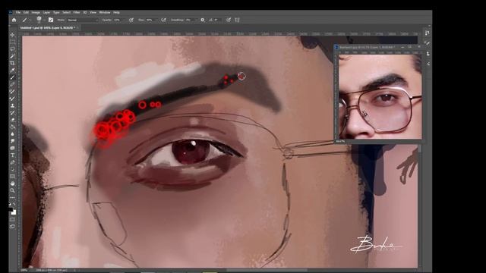The height and width of the screenshot is (273, 486).
Task: Open the Help menu
Action: click(116, 12)
